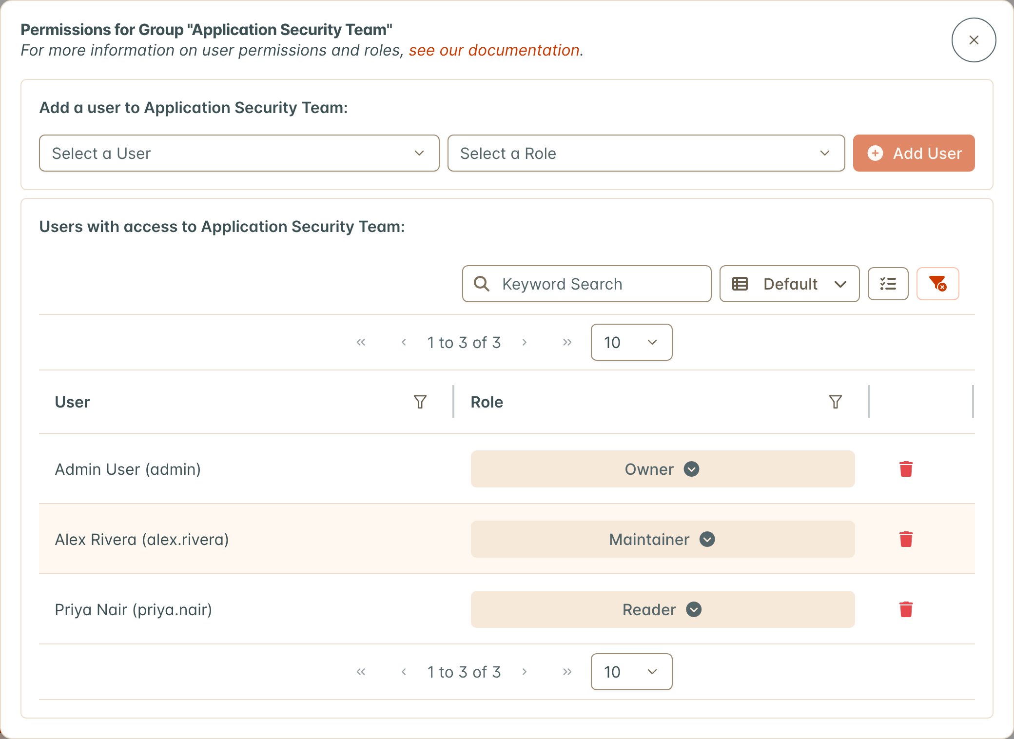Open bottom page size dropdown
This screenshot has width=1014, height=739.
click(x=631, y=672)
